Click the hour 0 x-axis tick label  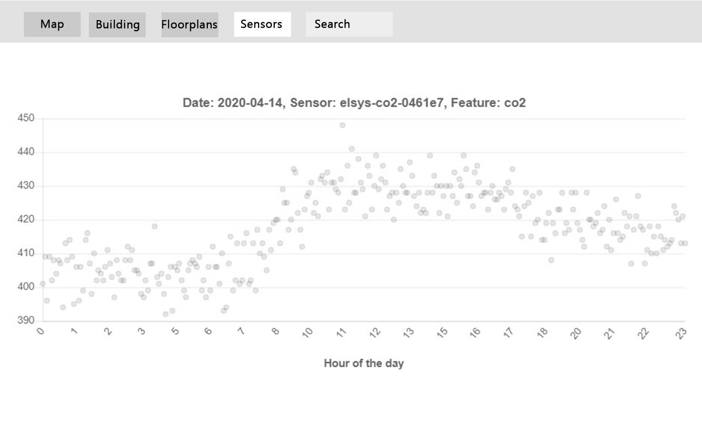coord(41,331)
